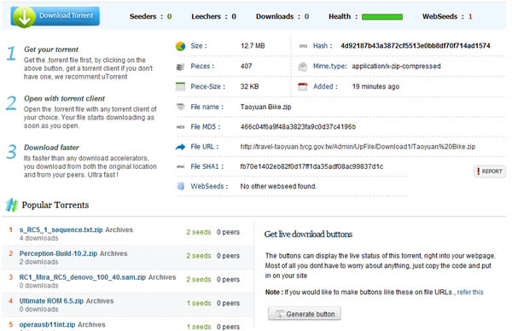Click the Popular Torrents logo icon
Image resolution: width=512 pixels, height=331 pixels.
point(11,205)
